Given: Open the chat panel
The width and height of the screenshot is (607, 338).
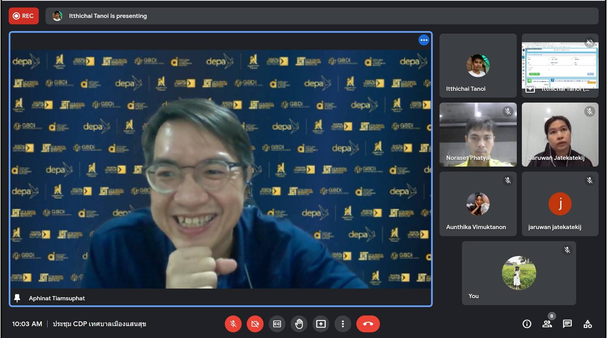Looking at the screenshot, I should [567, 324].
